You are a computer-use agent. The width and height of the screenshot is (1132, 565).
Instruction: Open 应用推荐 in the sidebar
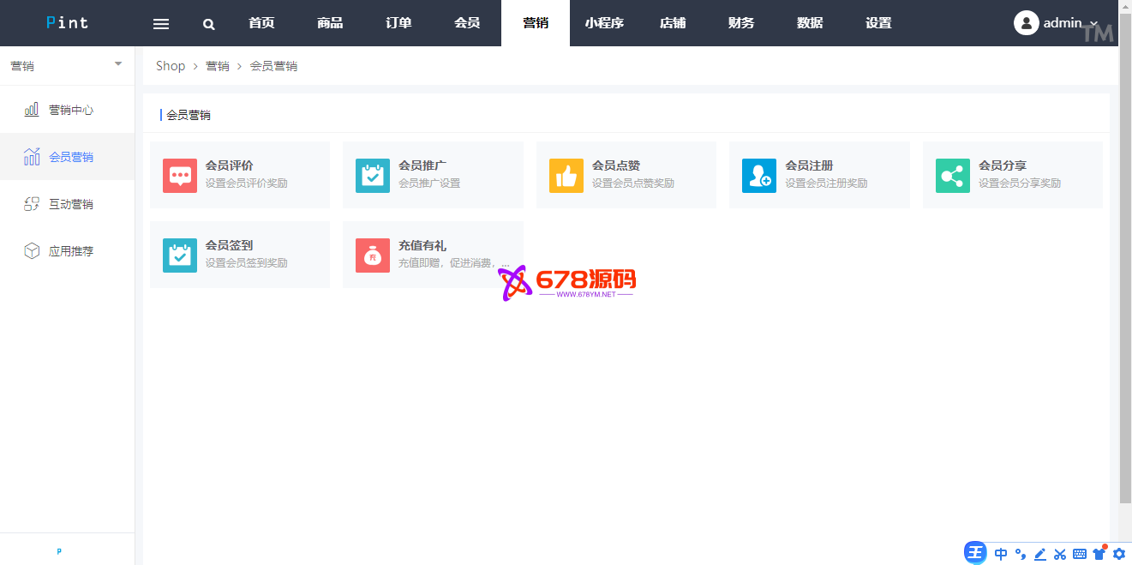tap(70, 251)
